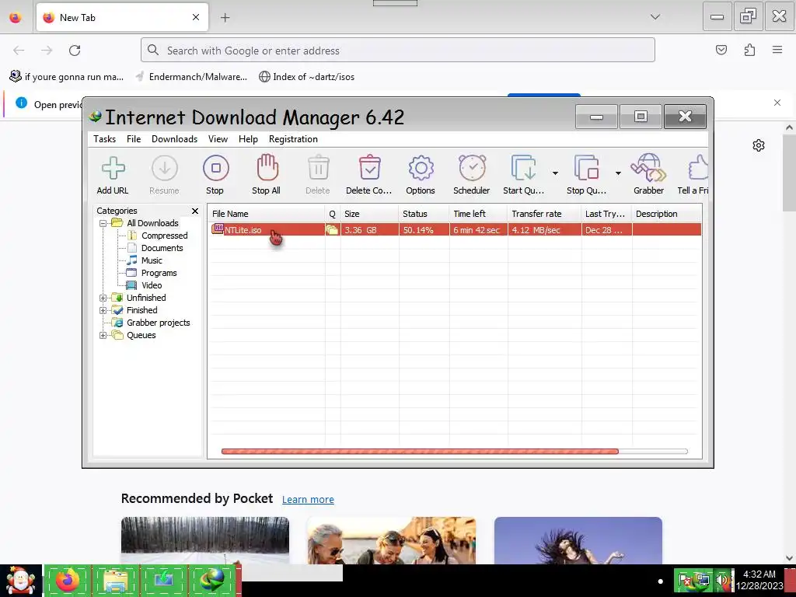Screen dimensions: 796x597
Task: Open the snowy forest Pocket thumbnail
Action: [x=205, y=540]
